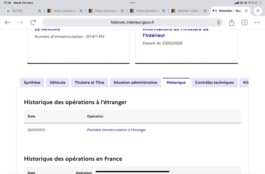Open the Synthèse tab

32,83
